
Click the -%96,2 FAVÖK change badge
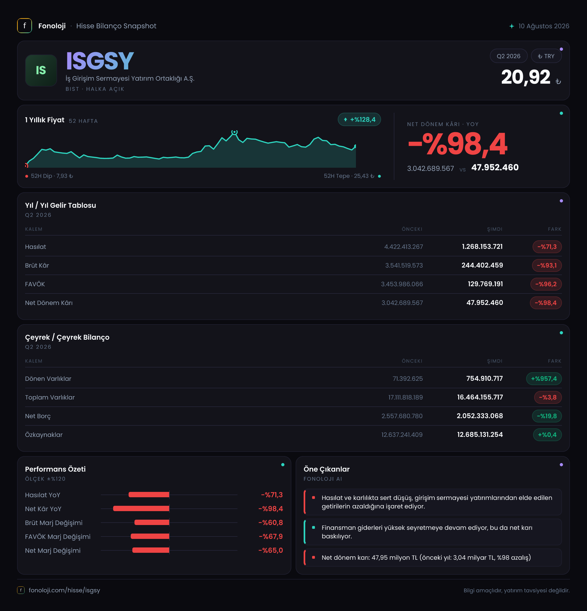pyautogui.click(x=546, y=284)
